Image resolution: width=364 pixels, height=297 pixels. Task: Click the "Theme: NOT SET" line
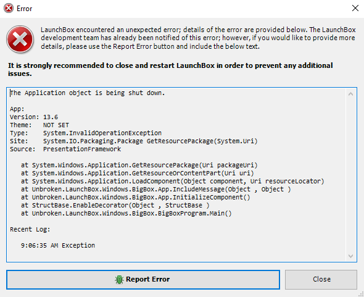(x=39, y=125)
